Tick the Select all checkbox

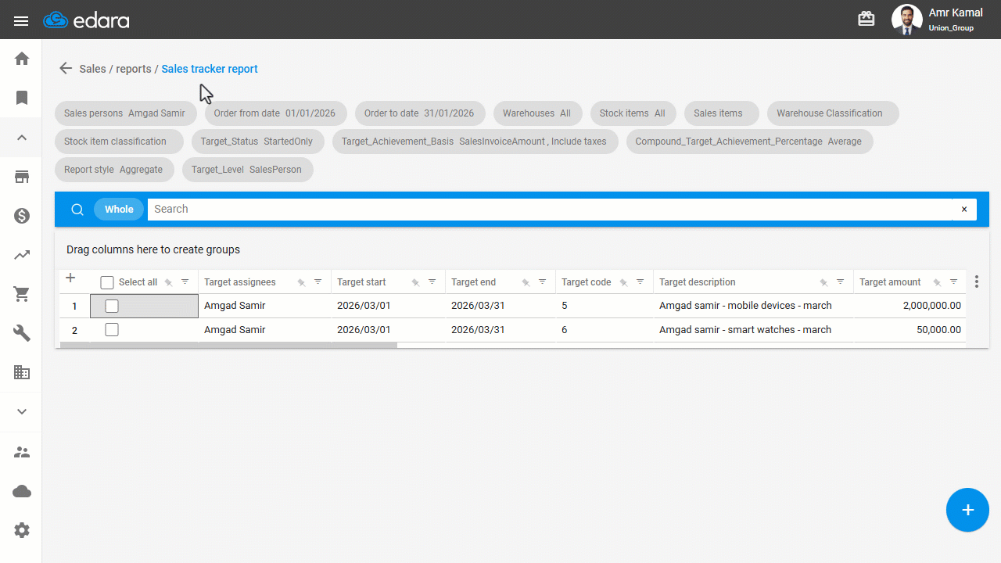point(108,282)
